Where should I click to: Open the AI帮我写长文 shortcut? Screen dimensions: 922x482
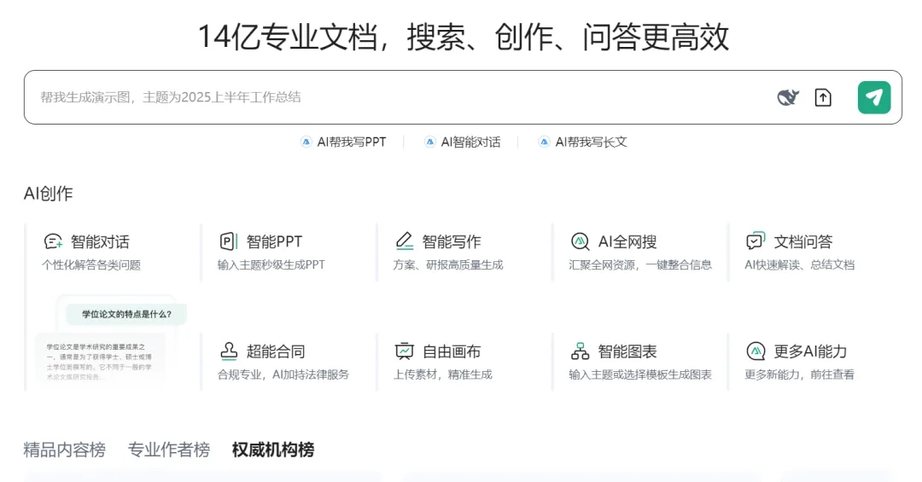591,142
